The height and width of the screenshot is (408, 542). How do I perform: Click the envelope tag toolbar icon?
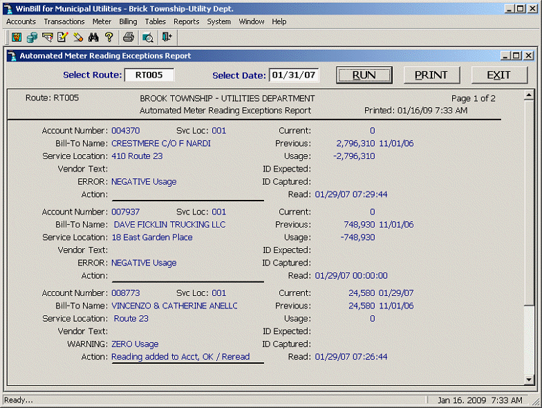point(47,37)
